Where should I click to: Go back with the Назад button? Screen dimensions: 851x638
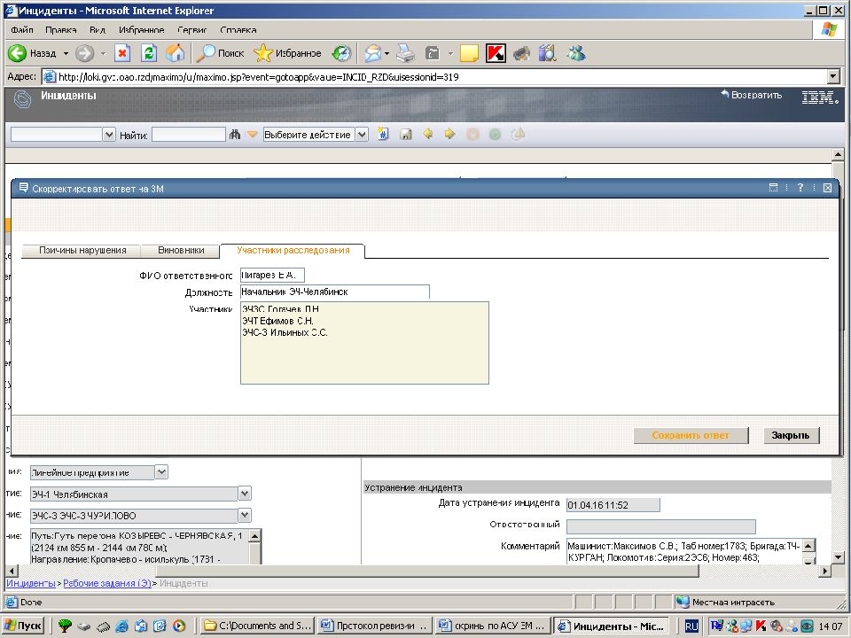tap(33, 53)
